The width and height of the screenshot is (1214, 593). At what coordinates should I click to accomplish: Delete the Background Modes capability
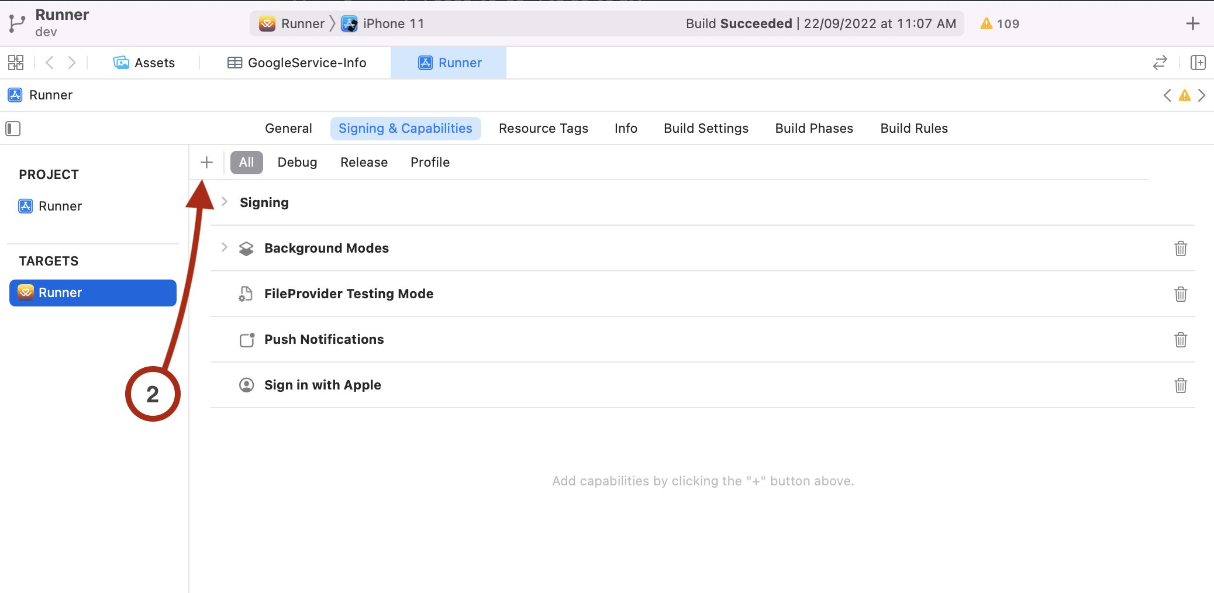coord(1181,249)
